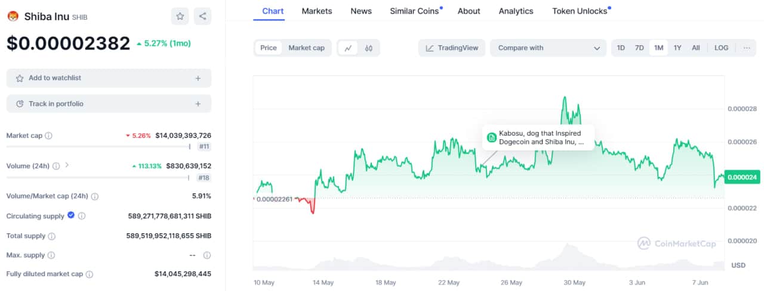Image resolution: width=764 pixels, height=291 pixels.
Task: Switch to candlestick chart view
Action: coord(369,48)
